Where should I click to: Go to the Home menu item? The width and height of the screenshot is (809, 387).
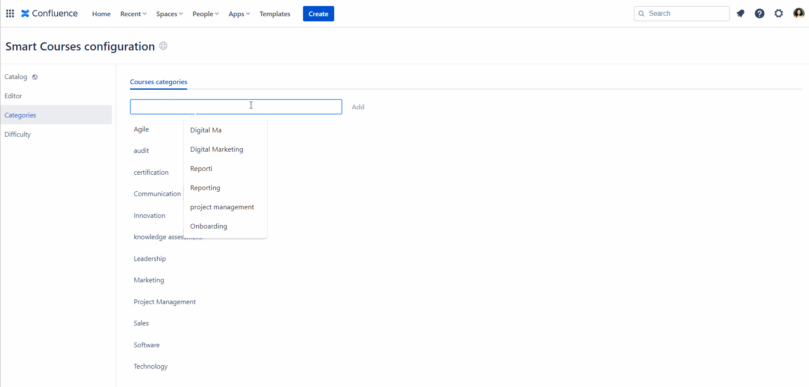(x=101, y=14)
